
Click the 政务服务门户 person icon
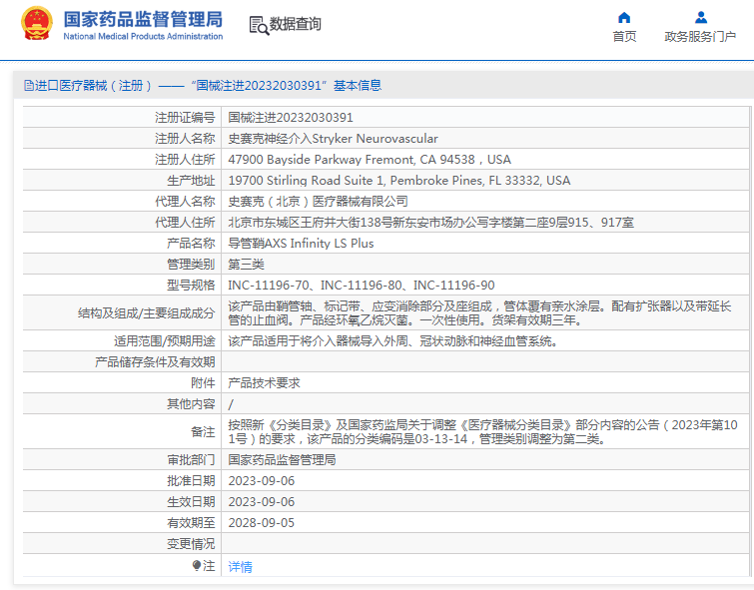coord(701,18)
